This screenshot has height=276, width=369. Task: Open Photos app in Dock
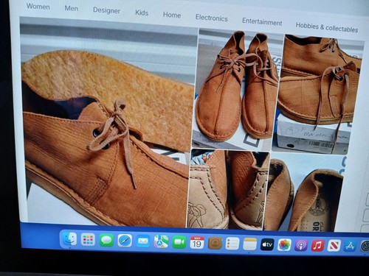284,245
